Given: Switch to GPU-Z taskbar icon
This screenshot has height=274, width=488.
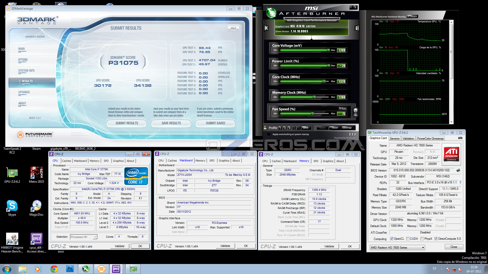Looking at the screenshot, I should click(133, 269).
